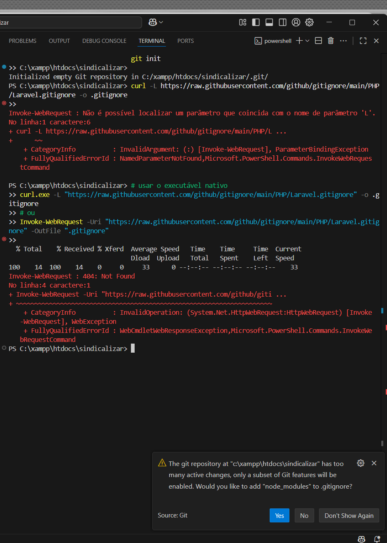Image resolution: width=387 pixels, height=543 pixels.
Task: Kill terminal using the trash icon
Action: click(331, 41)
